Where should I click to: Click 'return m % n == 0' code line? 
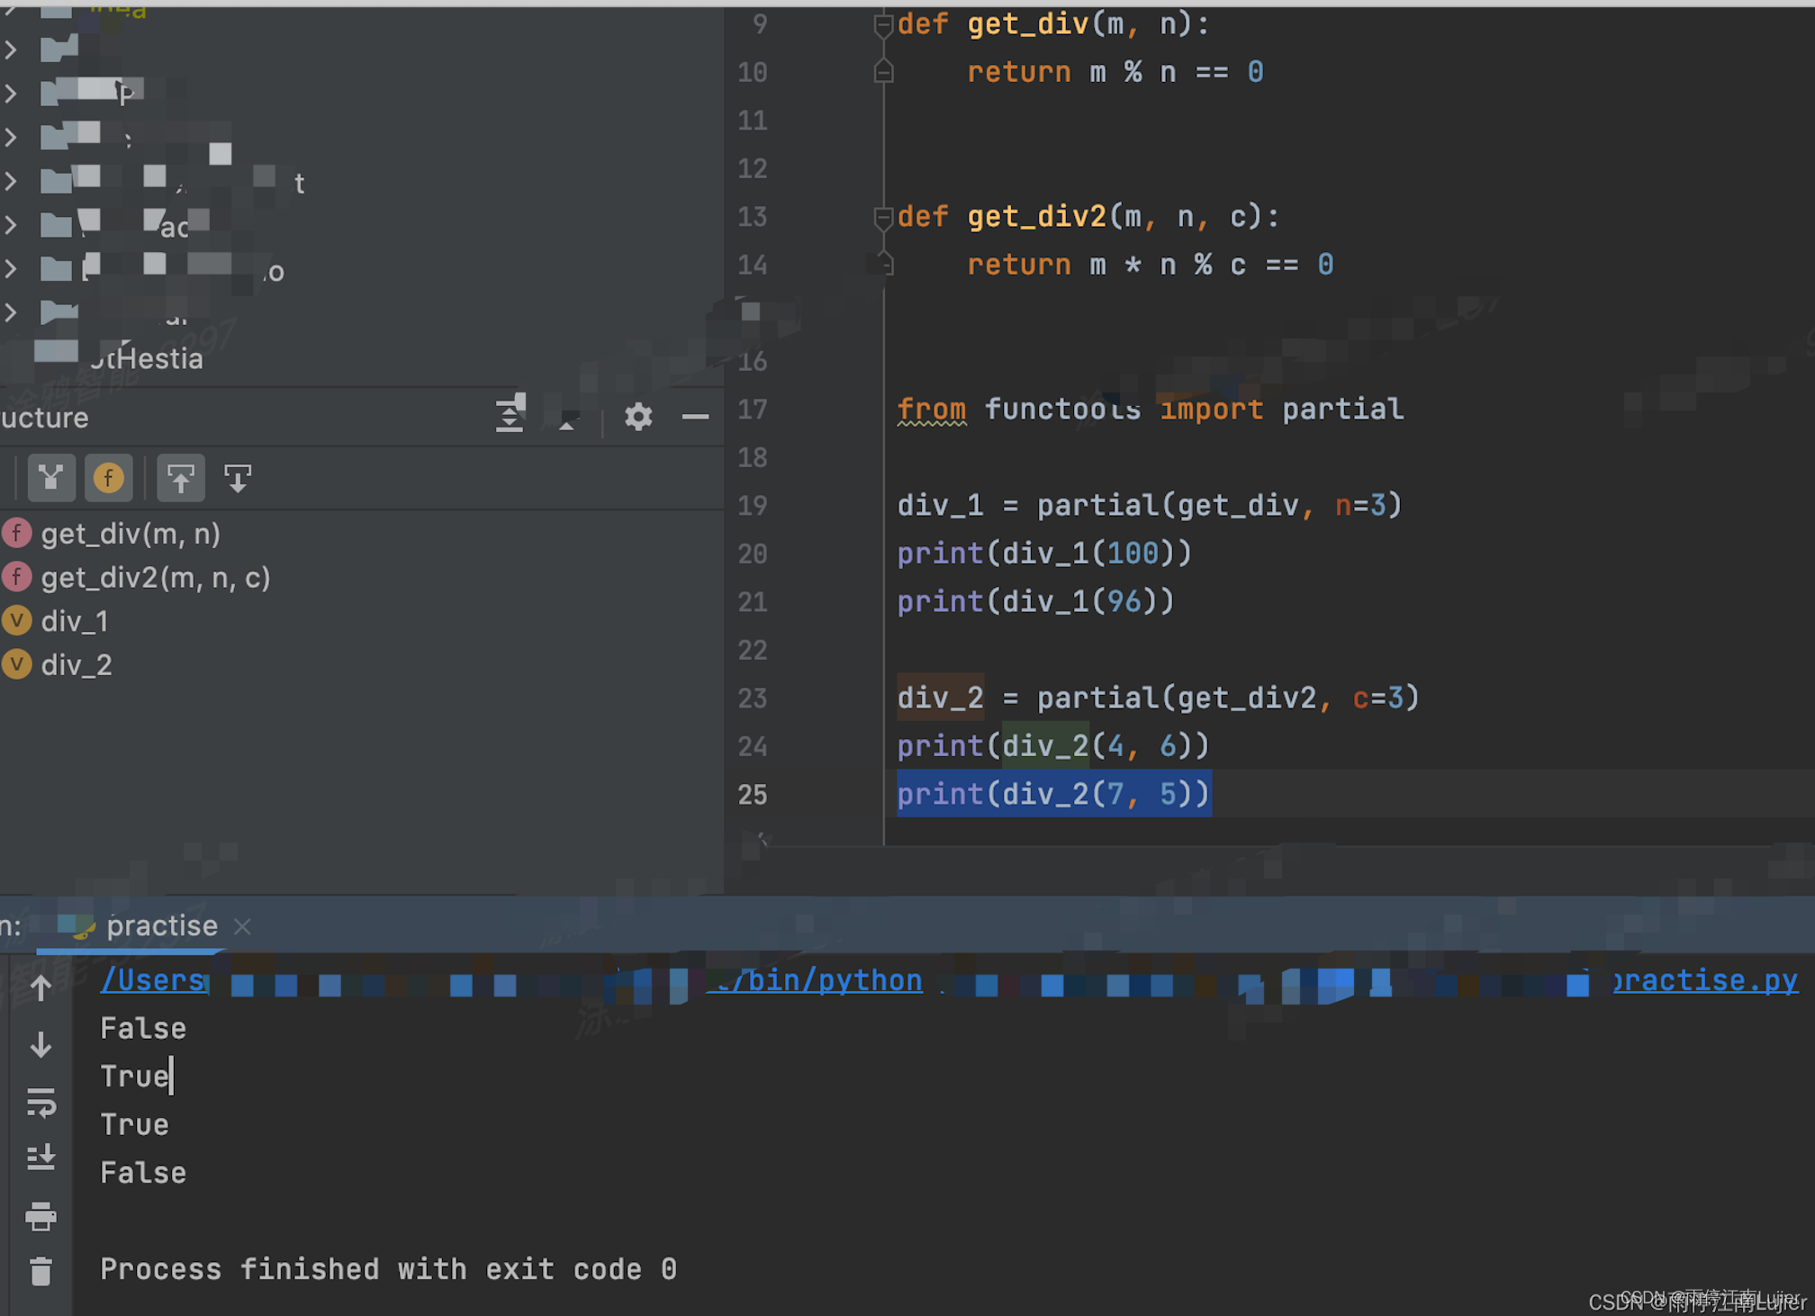point(1115,72)
